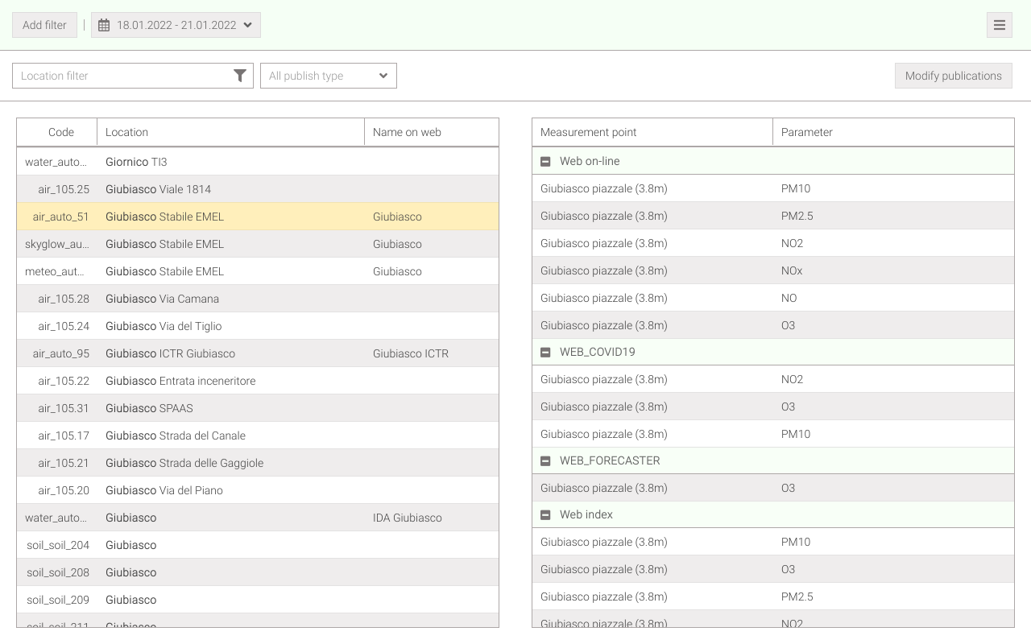
Task: Click the Modify publications button
Action: click(954, 76)
